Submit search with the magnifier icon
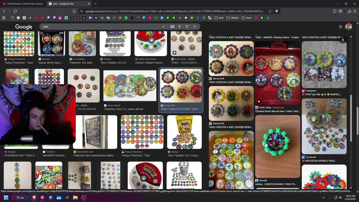The image size is (359, 202). tap(195, 26)
